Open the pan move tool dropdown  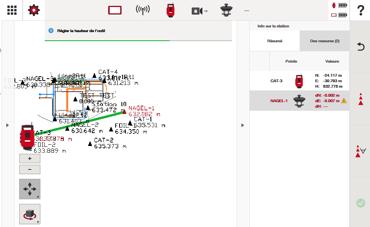coord(30,189)
